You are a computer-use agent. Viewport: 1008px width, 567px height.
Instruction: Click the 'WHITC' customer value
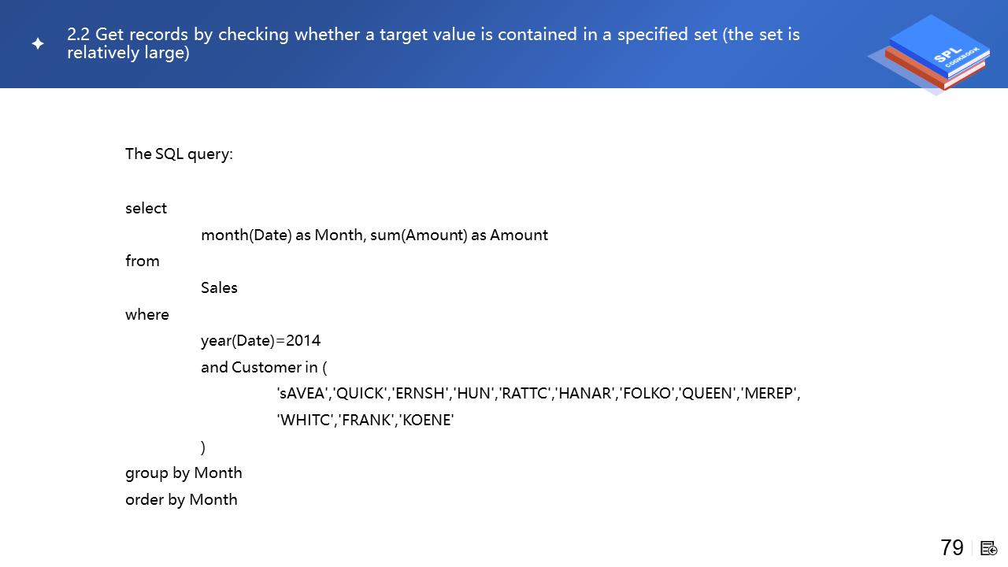(x=306, y=421)
